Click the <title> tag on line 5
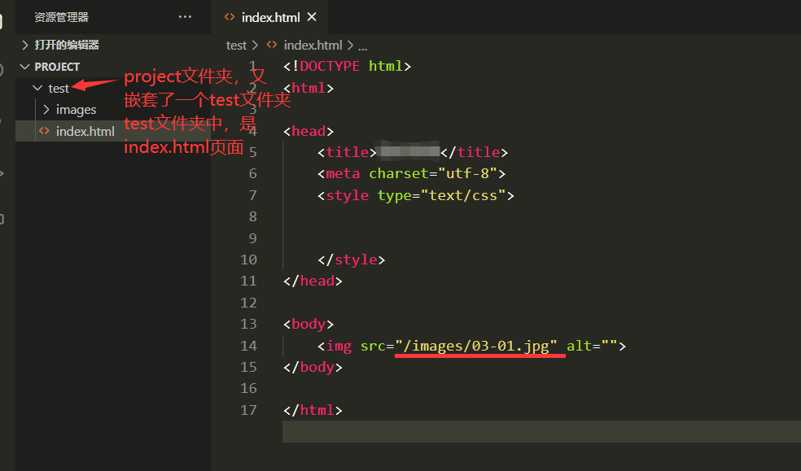This screenshot has height=471, width=801. tap(347, 152)
